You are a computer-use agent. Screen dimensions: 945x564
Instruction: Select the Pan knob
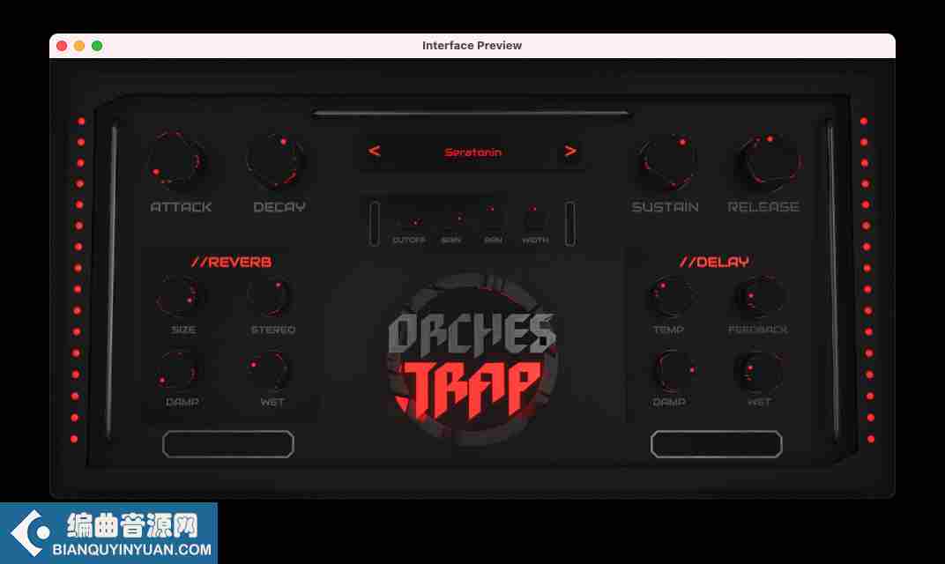click(493, 218)
